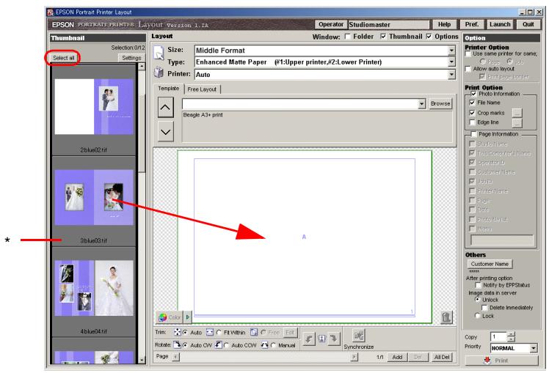Open the Help button
Image resolution: width=549 pixels, height=373 pixels.
444,24
